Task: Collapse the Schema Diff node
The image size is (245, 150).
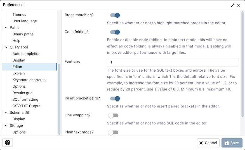Action: click(6, 112)
